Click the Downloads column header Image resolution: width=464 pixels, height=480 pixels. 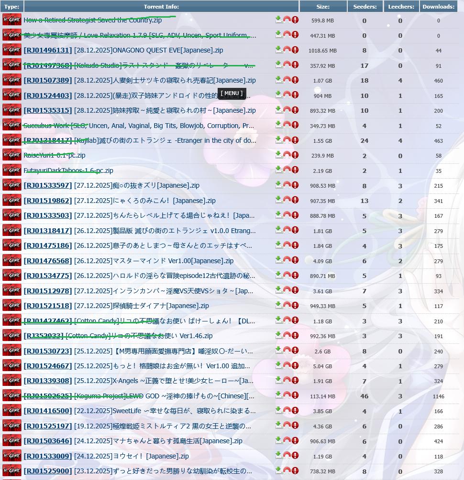click(438, 7)
